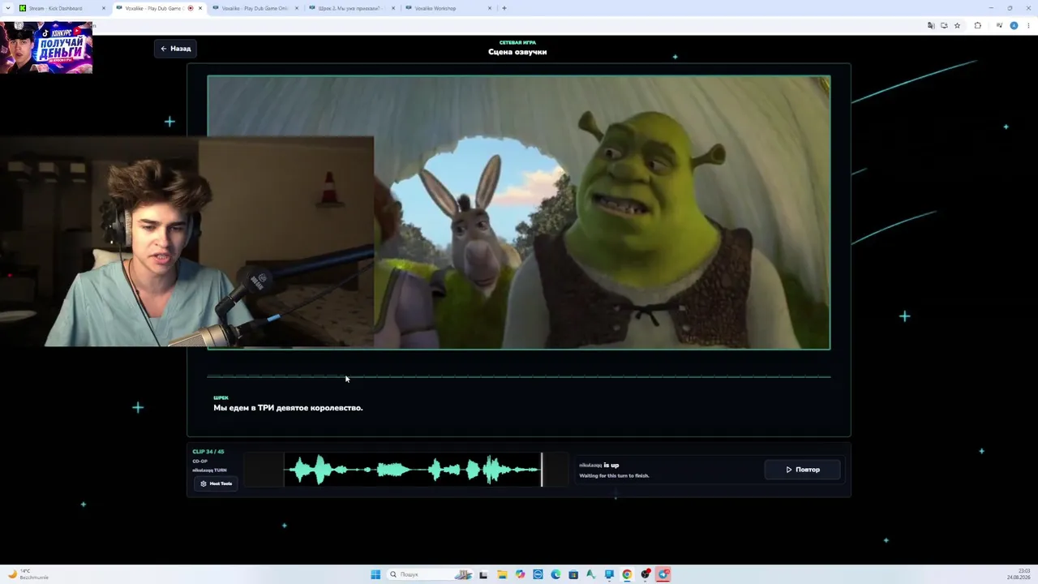The height and width of the screenshot is (584, 1038).
Task: Open the clock and date in system tray
Action: [1019, 574]
